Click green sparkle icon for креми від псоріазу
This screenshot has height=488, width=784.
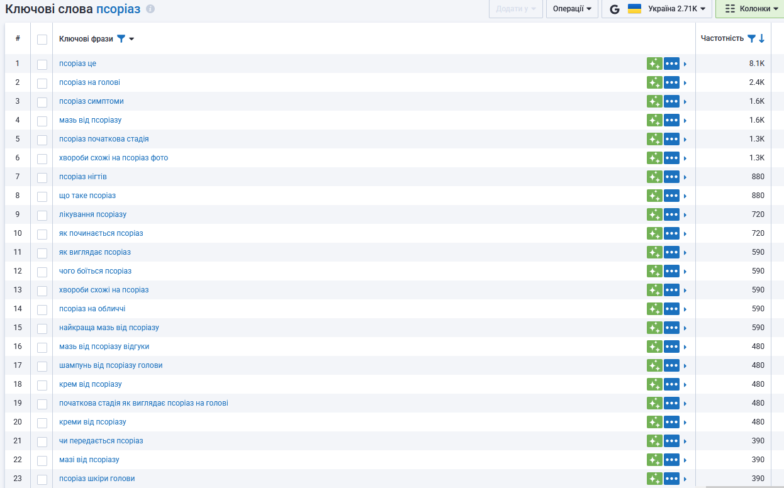pos(654,422)
